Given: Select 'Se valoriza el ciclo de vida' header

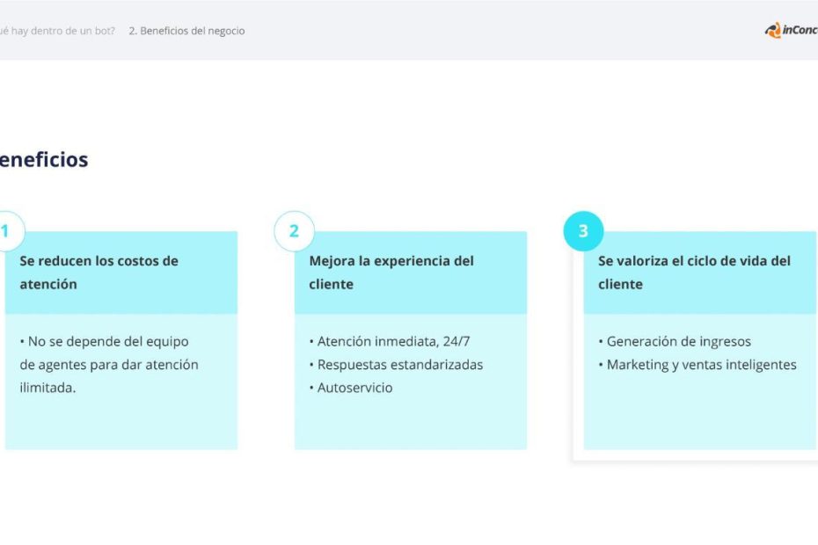Looking at the screenshot, I should point(694,261).
